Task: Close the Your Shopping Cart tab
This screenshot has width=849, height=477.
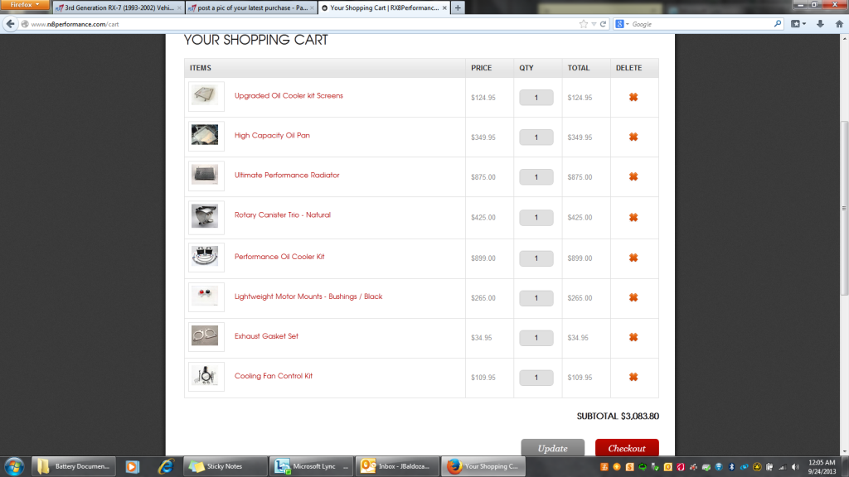Action: tap(444, 7)
